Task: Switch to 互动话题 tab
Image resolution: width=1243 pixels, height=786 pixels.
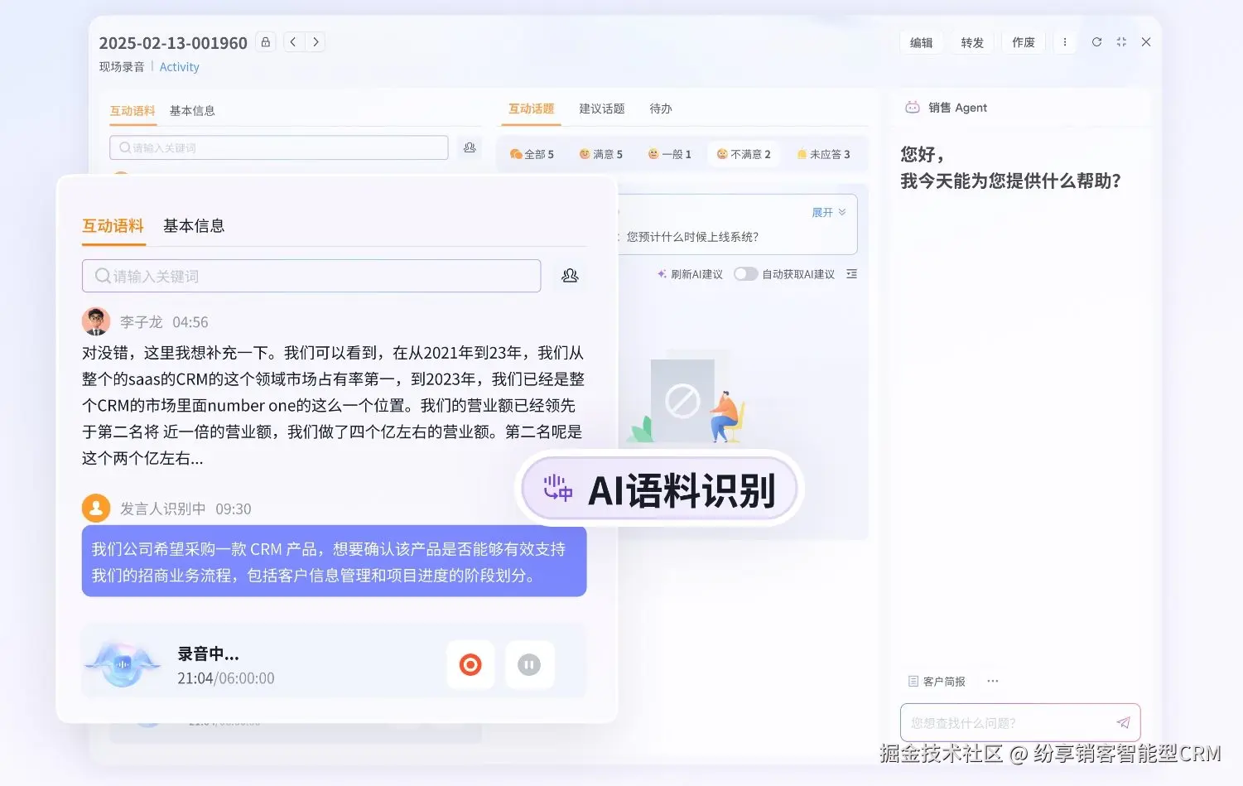Action: 531,108
